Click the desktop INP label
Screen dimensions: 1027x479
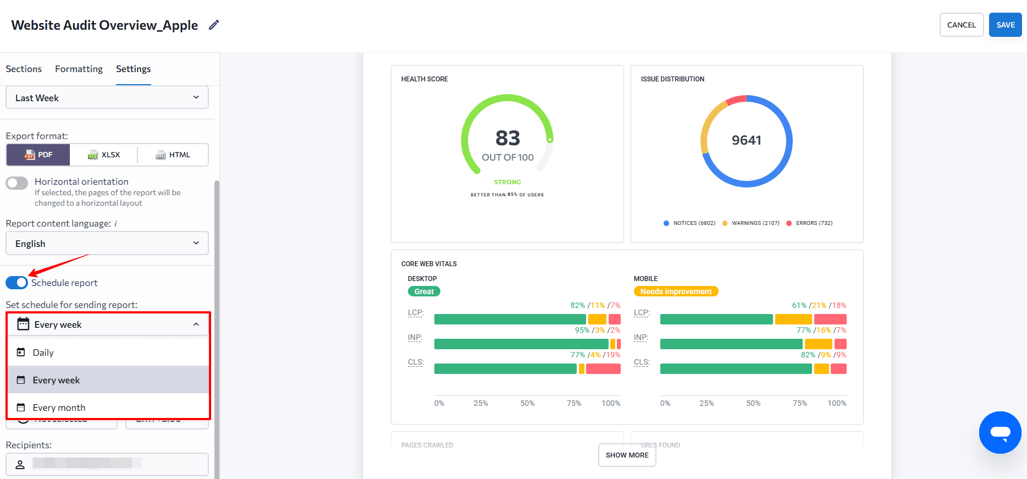tap(415, 338)
